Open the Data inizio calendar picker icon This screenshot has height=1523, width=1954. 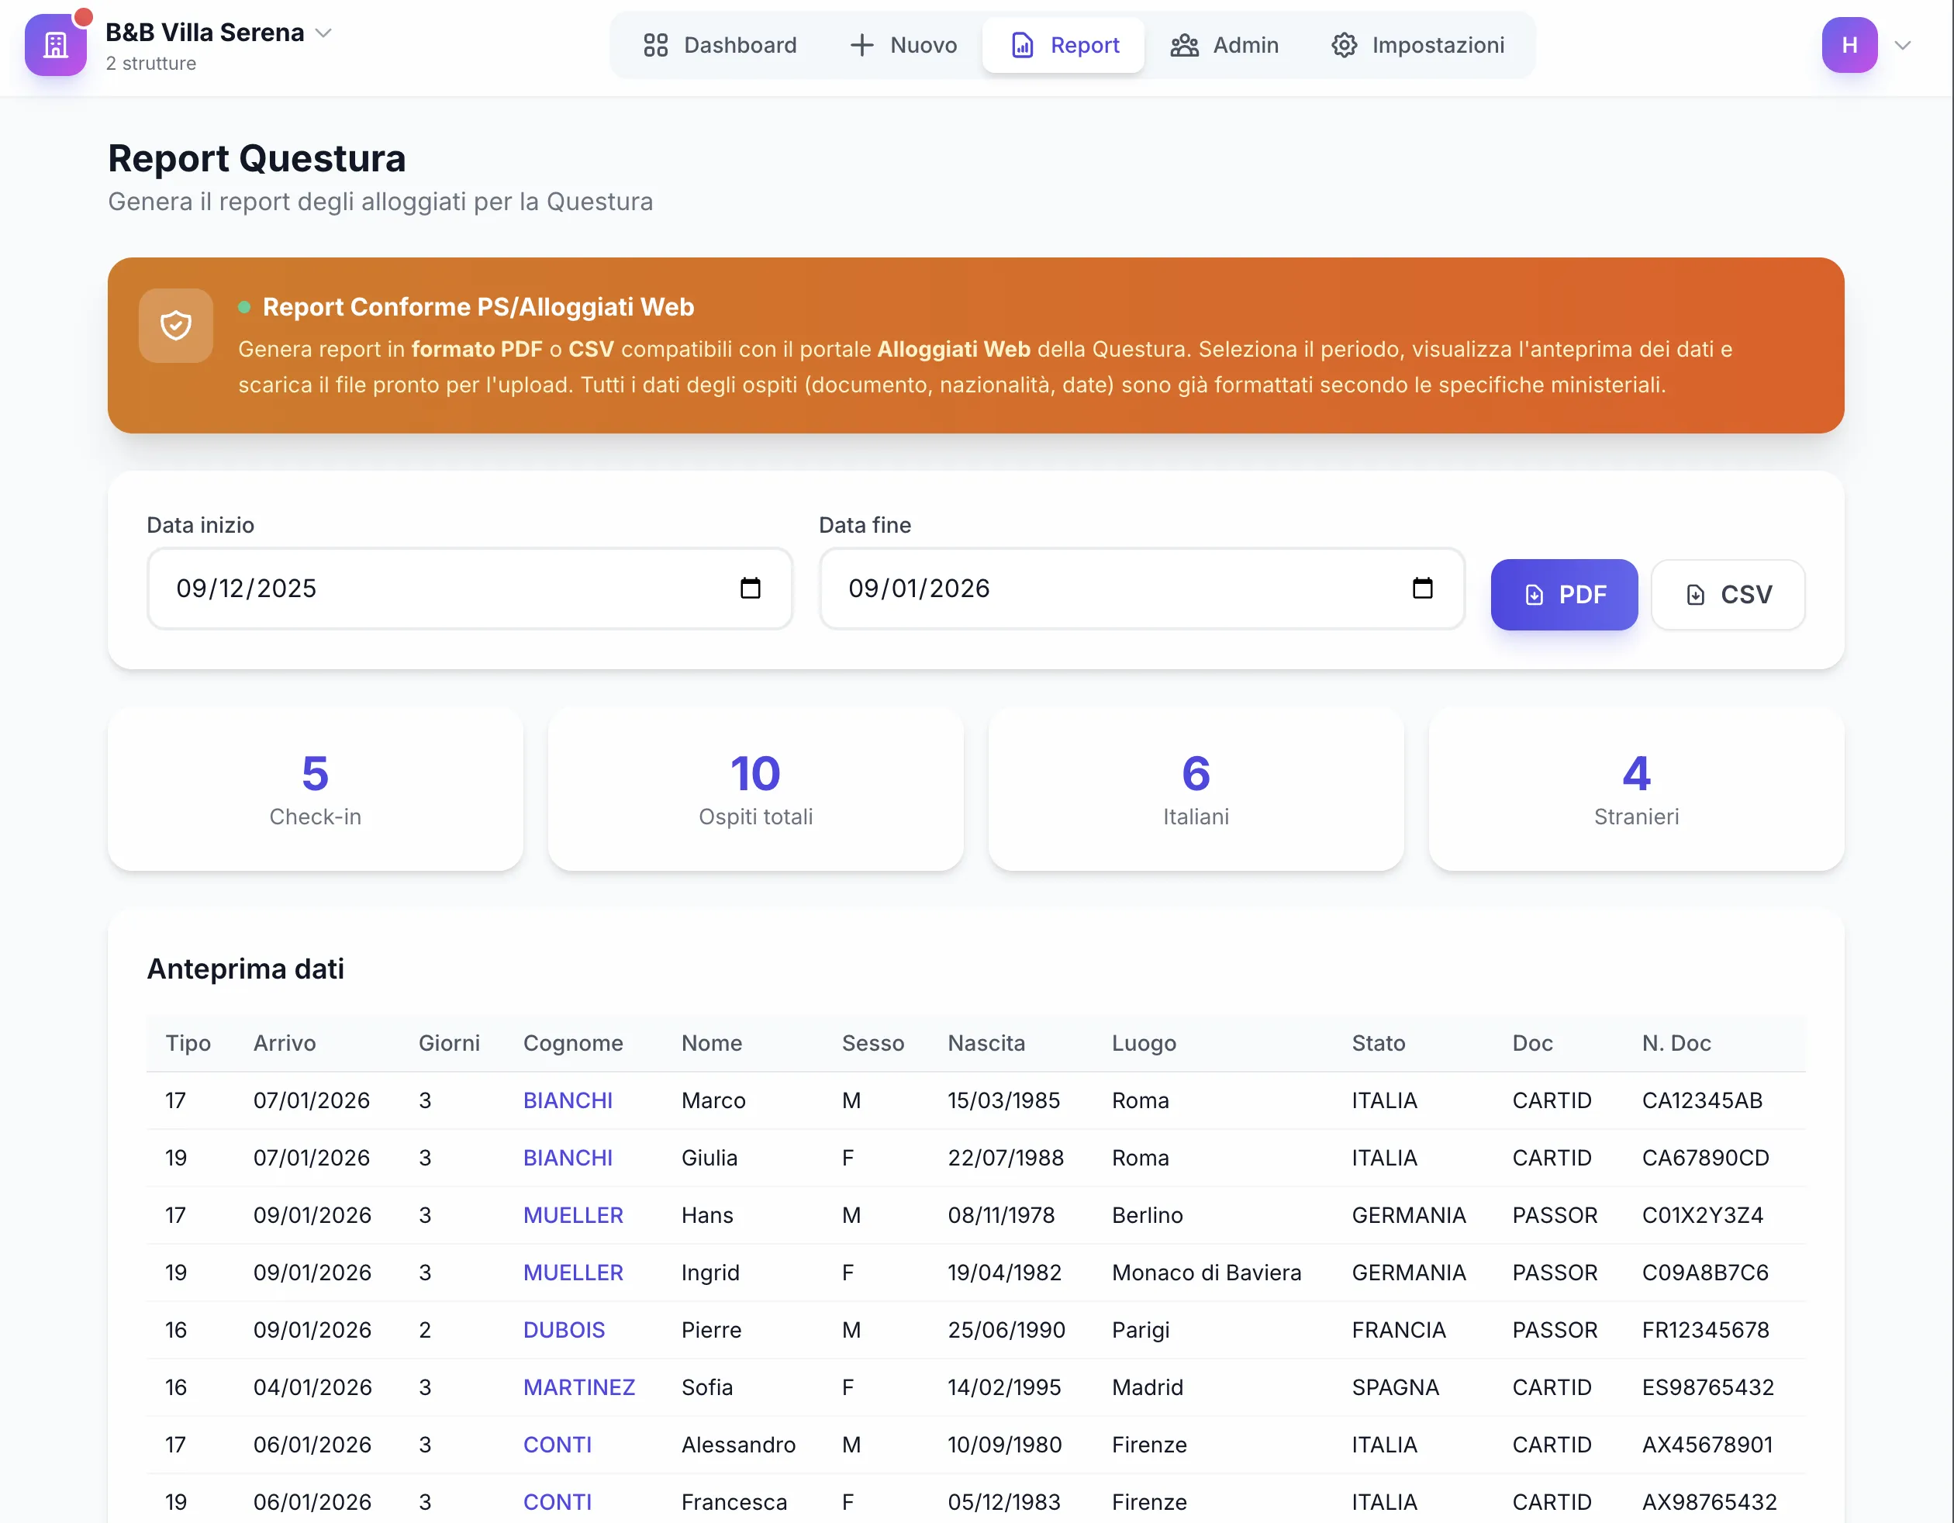(750, 588)
